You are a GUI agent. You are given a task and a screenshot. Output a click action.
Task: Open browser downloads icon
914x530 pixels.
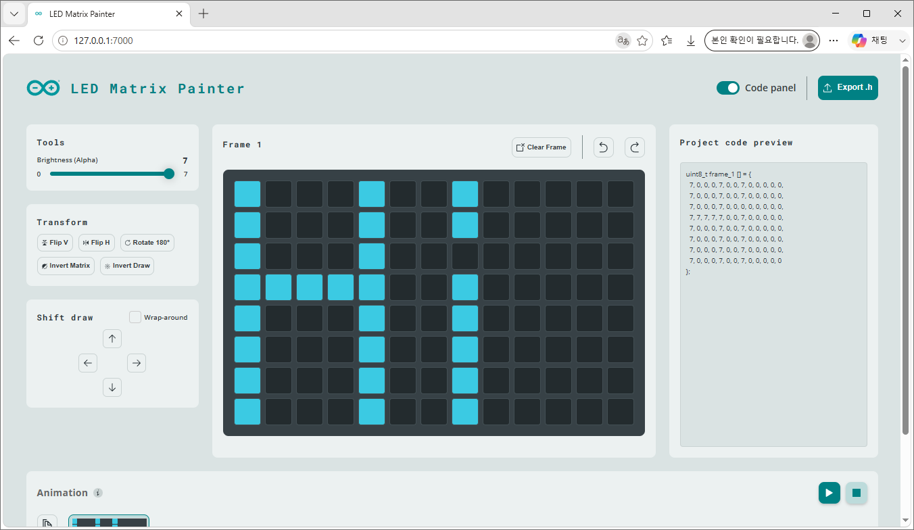pos(691,41)
